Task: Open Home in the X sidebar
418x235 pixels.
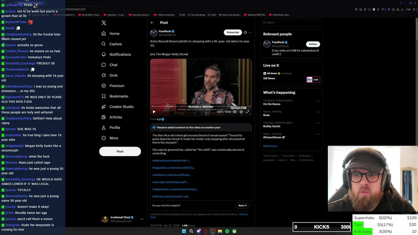Action: 110,34
